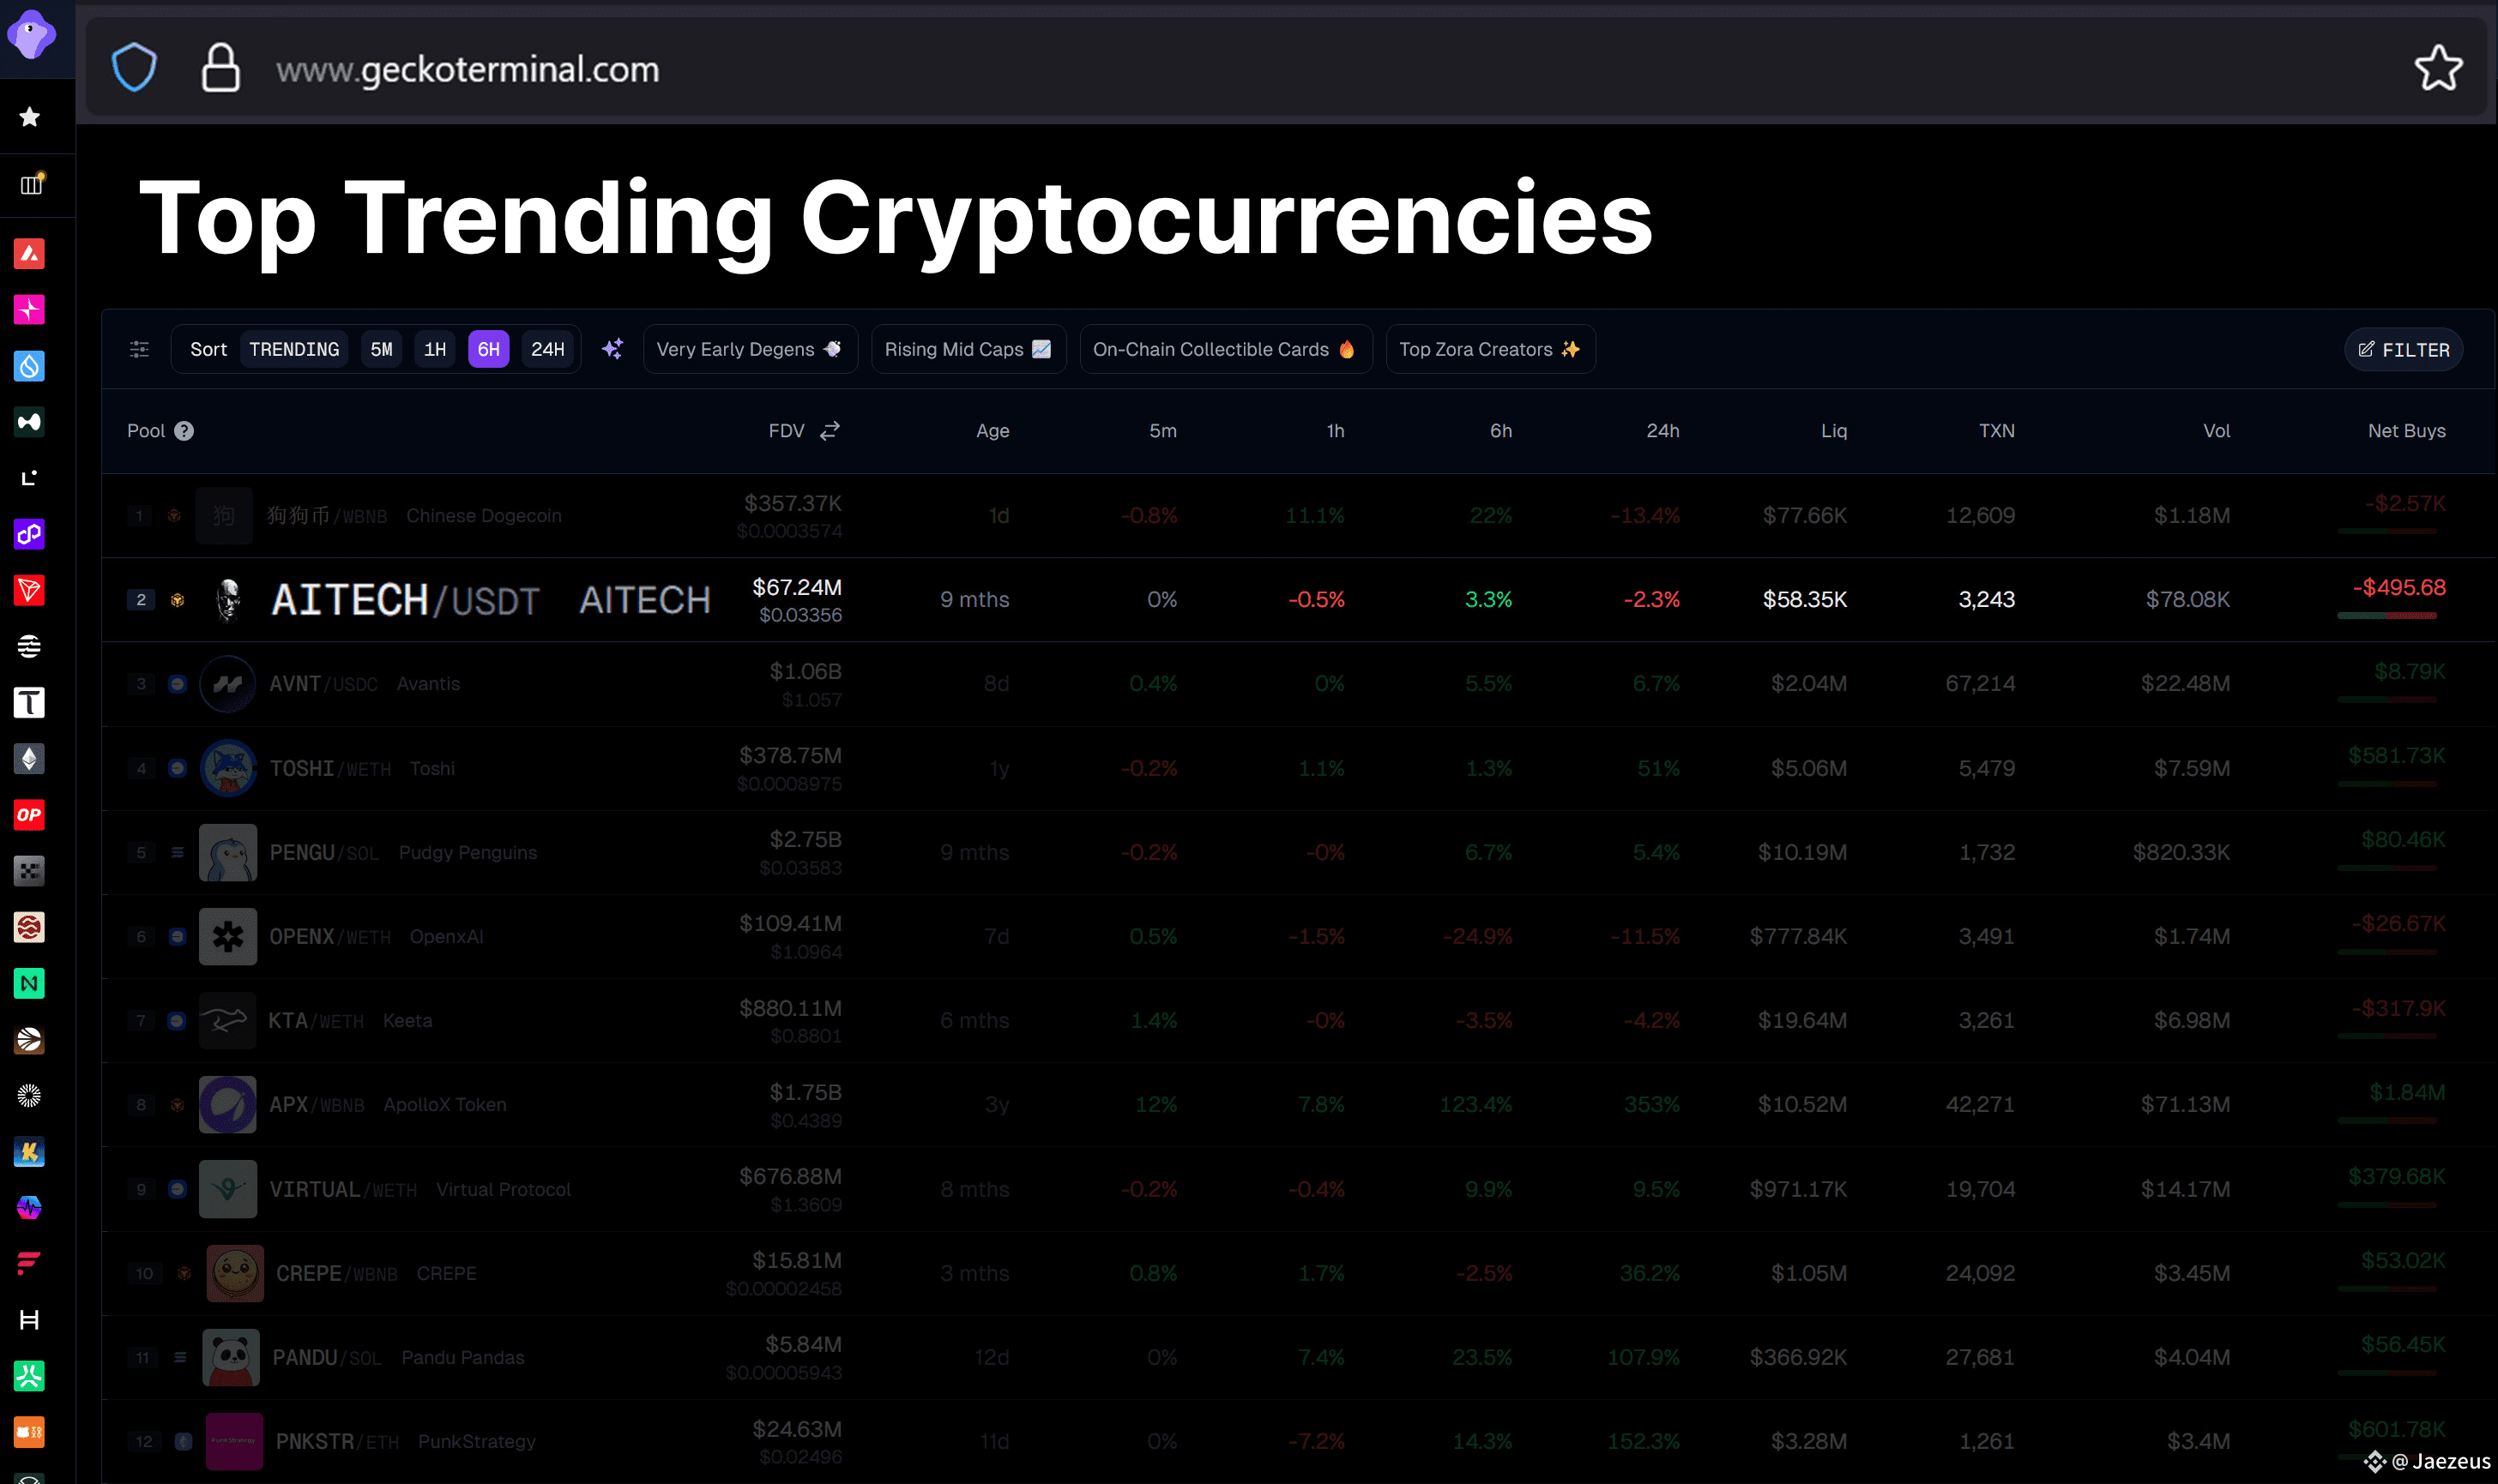Switch trending timeframe to 5M
This screenshot has width=2498, height=1484.
click(381, 349)
